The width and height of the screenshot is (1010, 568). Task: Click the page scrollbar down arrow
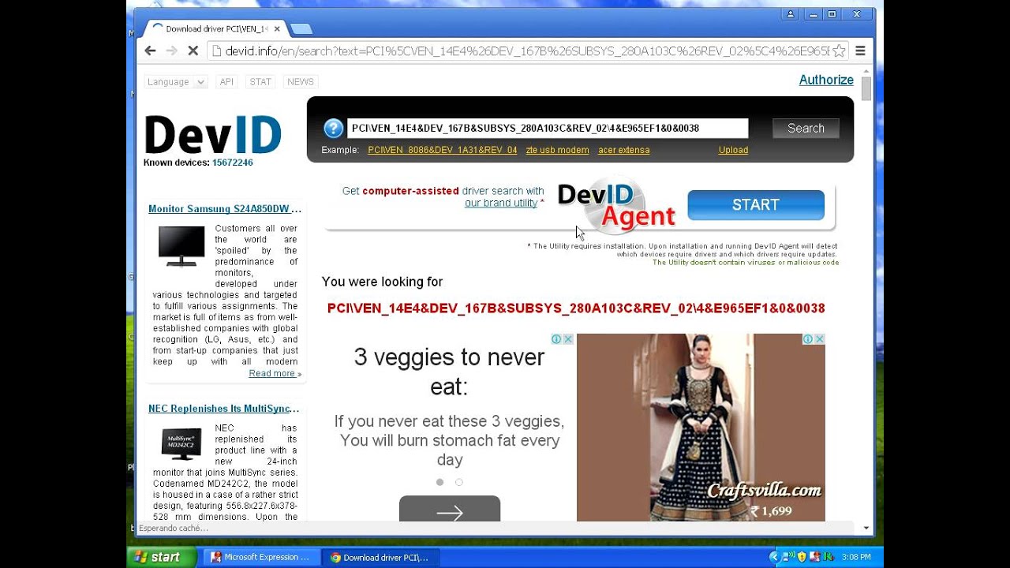pyautogui.click(x=866, y=528)
